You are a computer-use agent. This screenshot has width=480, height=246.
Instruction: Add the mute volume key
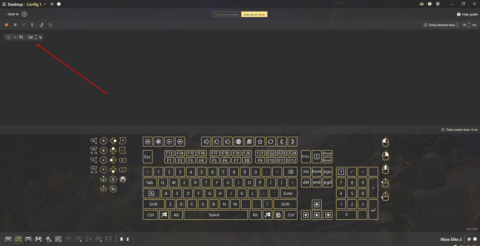(206, 142)
